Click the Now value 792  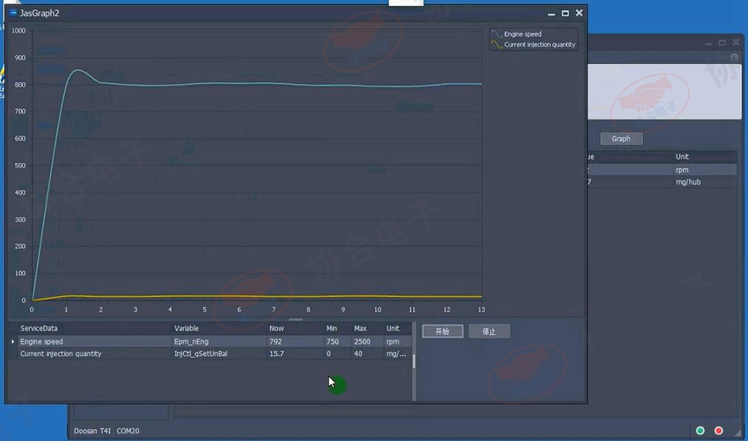point(275,342)
